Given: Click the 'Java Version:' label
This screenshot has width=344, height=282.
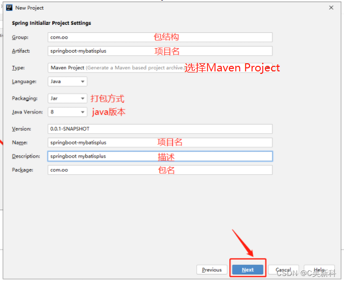Looking at the screenshot, I should (27, 112).
